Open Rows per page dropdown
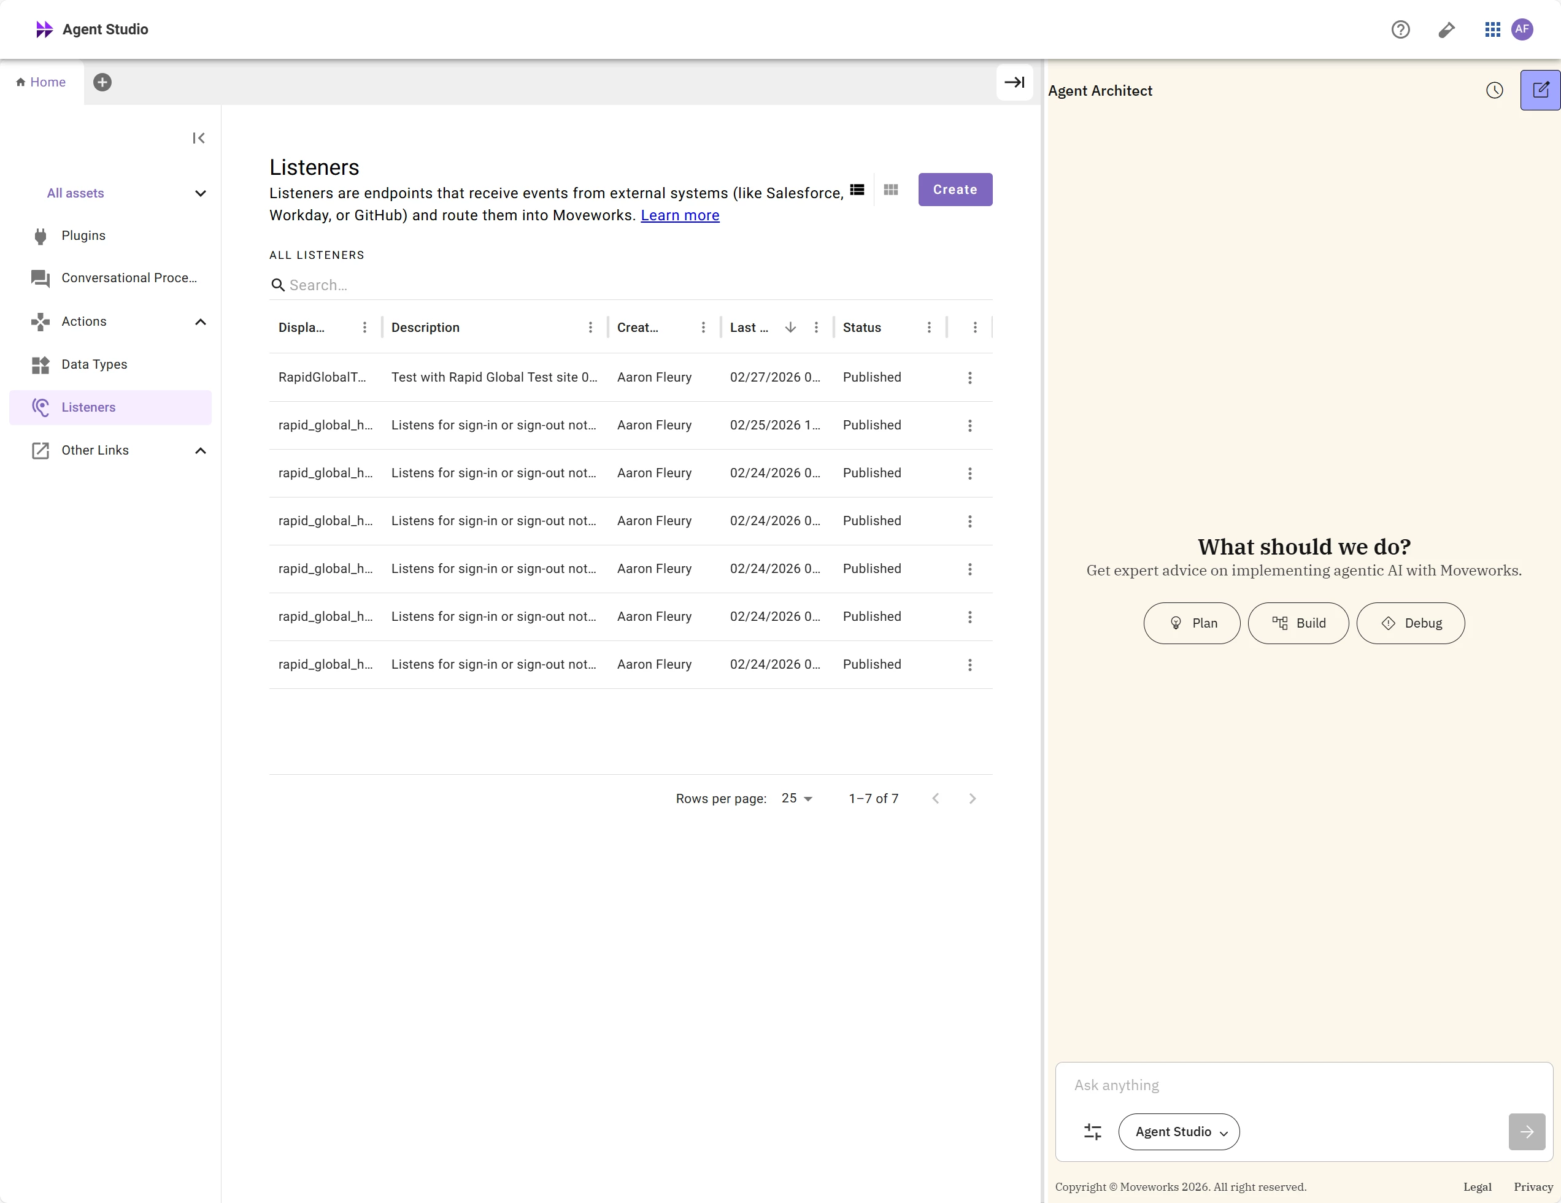Screen dimensions: 1561x1203 [797, 798]
